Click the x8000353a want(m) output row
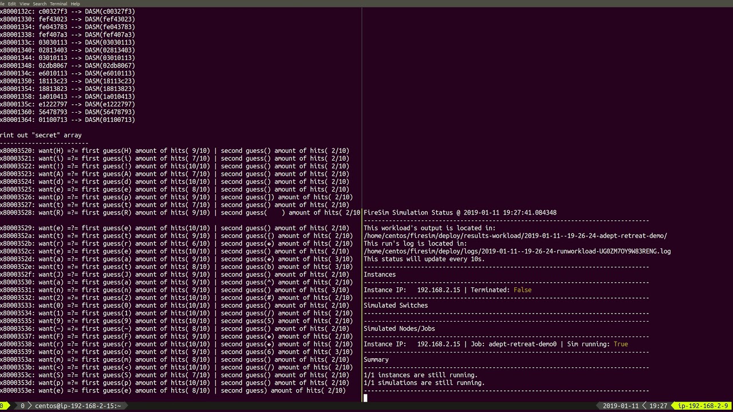This screenshot has height=412, width=733. [175, 359]
